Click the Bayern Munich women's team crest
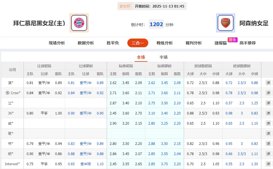 point(78,23)
